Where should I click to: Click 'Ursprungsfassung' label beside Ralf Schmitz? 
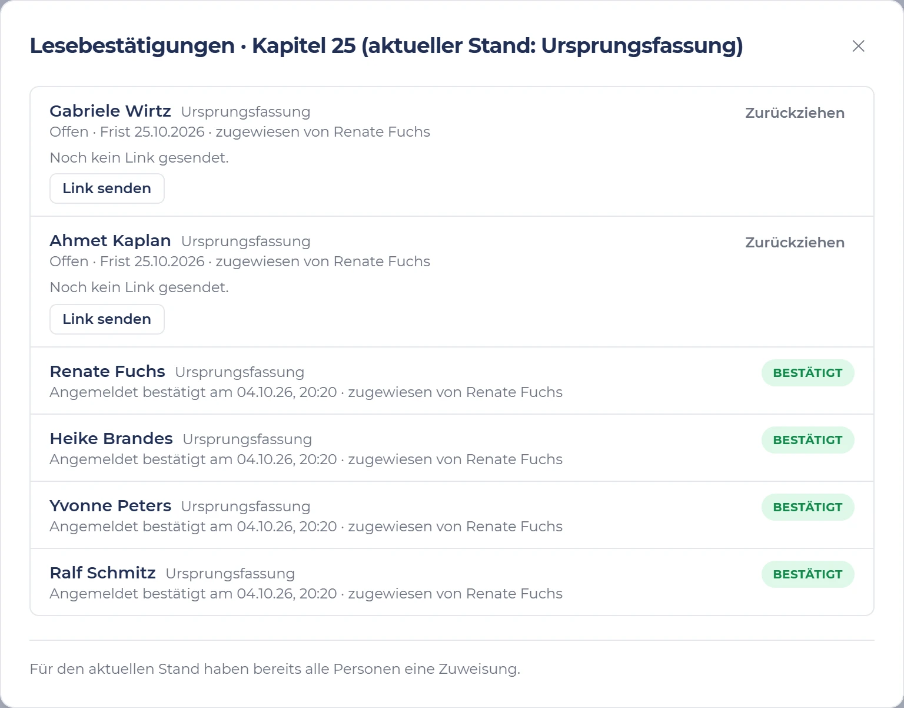pyautogui.click(x=230, y=574)
